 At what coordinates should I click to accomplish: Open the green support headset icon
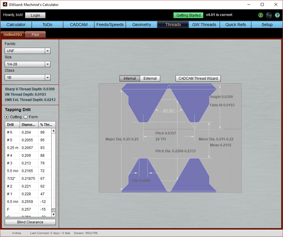tap(260, 15)
